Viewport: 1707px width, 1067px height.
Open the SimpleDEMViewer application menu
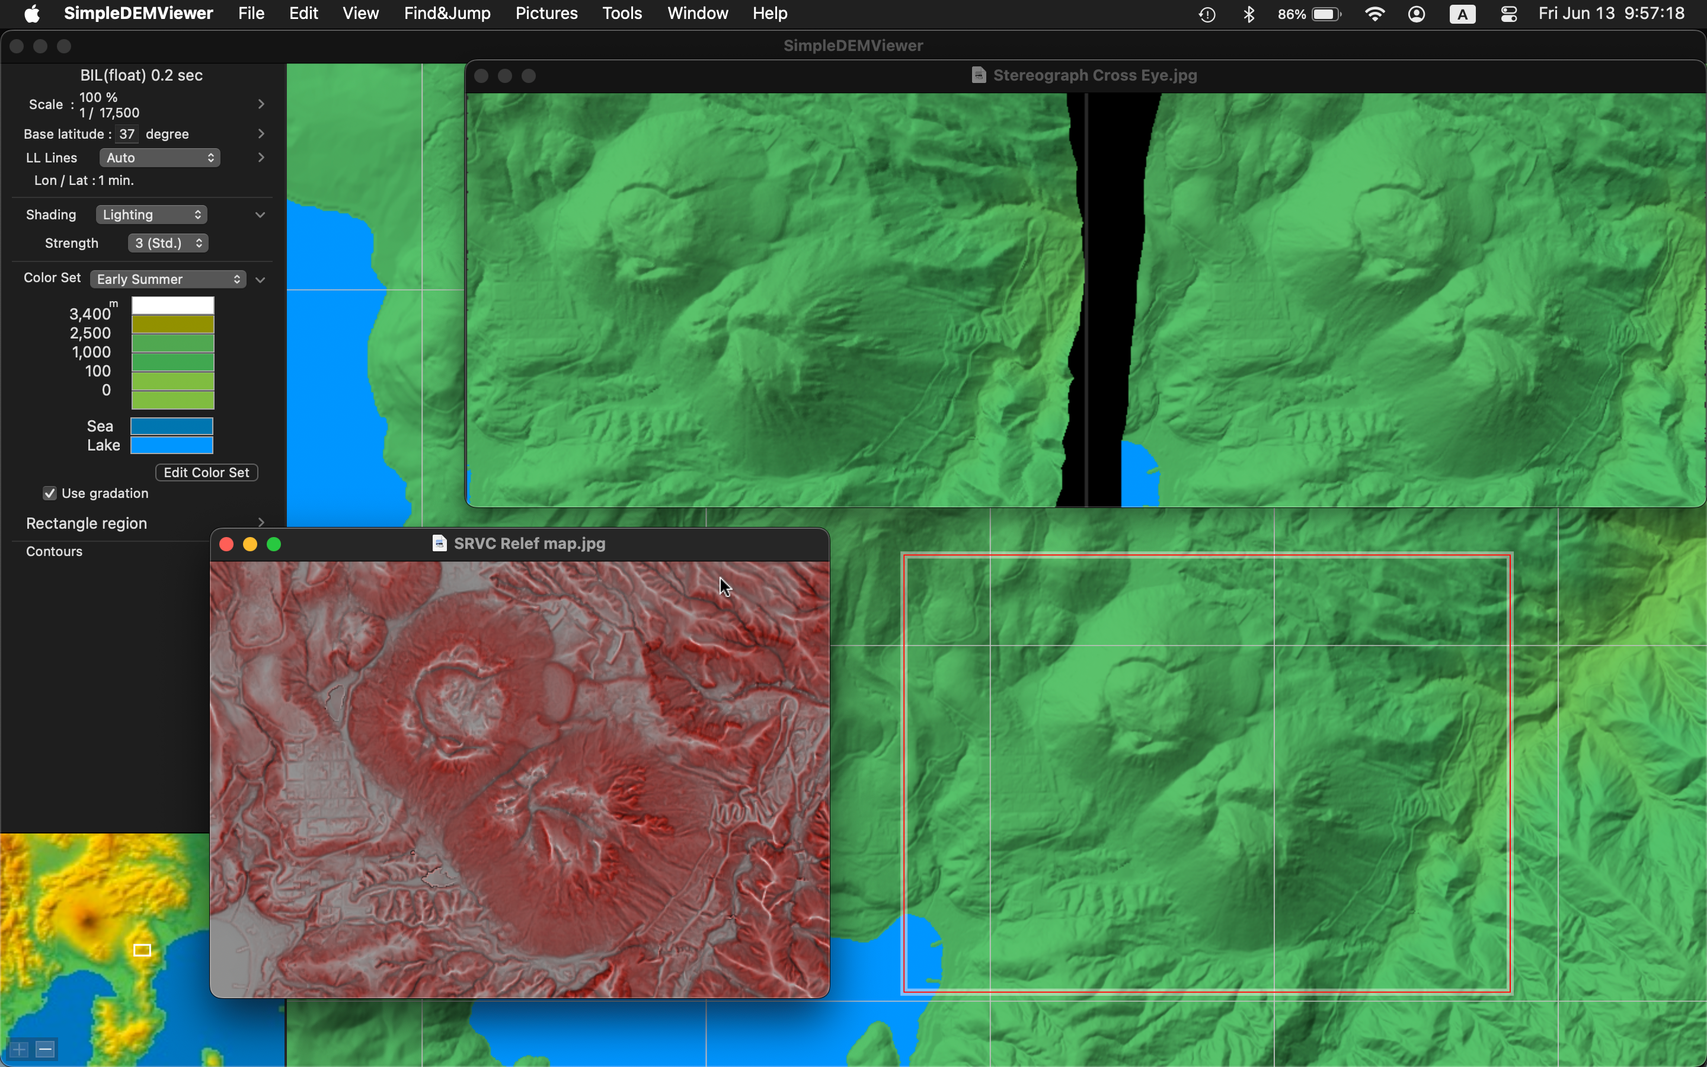tap(138, 14)
